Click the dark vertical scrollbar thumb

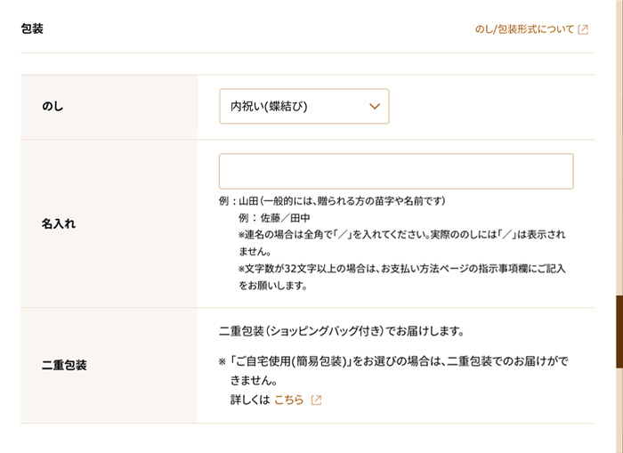click(619, 332)
